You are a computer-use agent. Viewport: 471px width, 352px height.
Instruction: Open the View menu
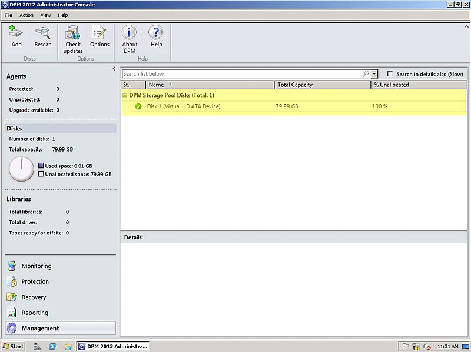(x=45, y=15)
